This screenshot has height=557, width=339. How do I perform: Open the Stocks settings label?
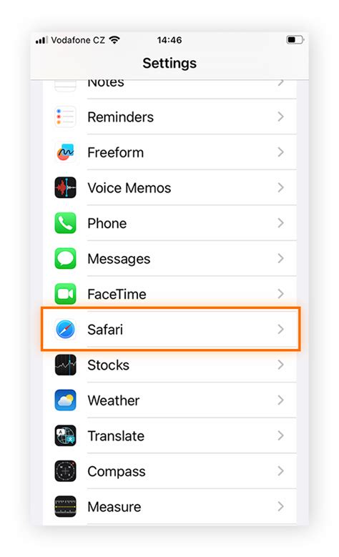(x=109, y=365)
